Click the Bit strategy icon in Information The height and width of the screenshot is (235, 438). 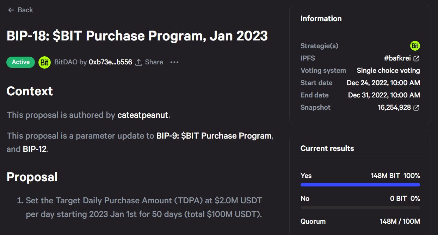415,46
